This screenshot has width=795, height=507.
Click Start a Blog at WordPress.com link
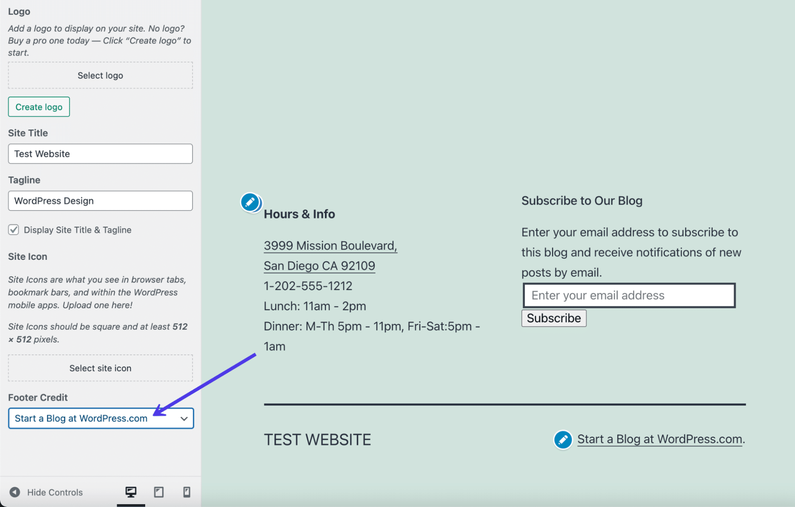[x=659, y=438]
